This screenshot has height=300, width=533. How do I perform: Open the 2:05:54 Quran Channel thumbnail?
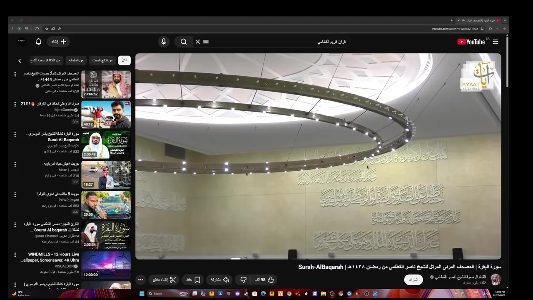coord(106,235)
